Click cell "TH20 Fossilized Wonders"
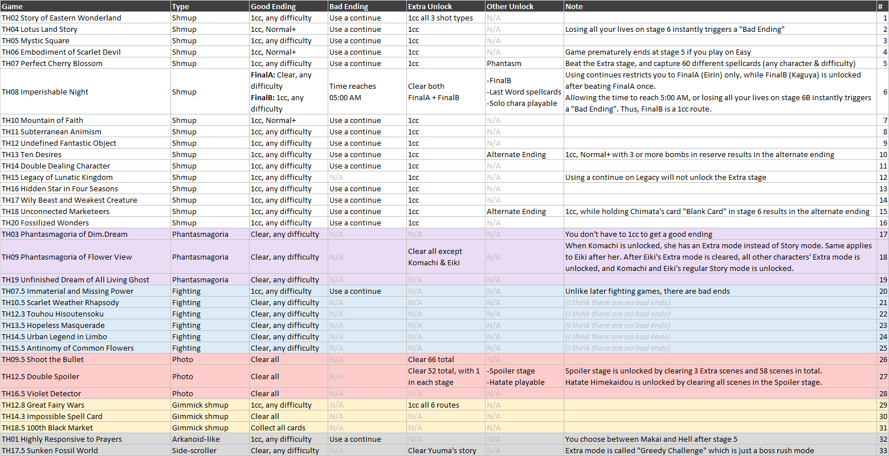Screen dimensions: 889x456 click(x=85, y=223)
